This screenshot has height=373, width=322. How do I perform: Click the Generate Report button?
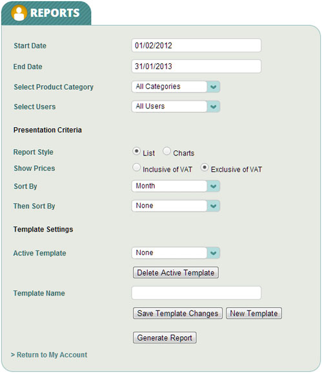point(165,338)
